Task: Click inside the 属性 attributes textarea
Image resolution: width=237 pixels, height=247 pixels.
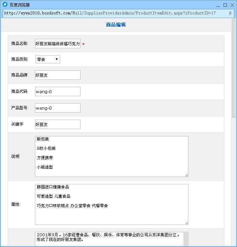Action: point(111,204)
